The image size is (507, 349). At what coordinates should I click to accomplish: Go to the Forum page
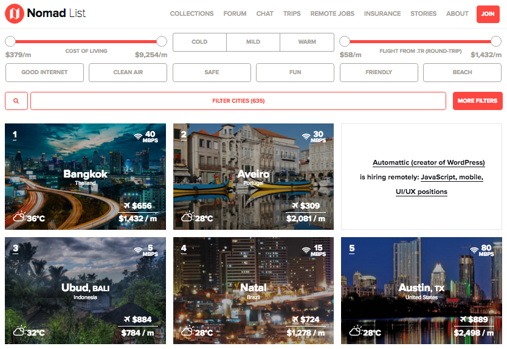[235, 13]
